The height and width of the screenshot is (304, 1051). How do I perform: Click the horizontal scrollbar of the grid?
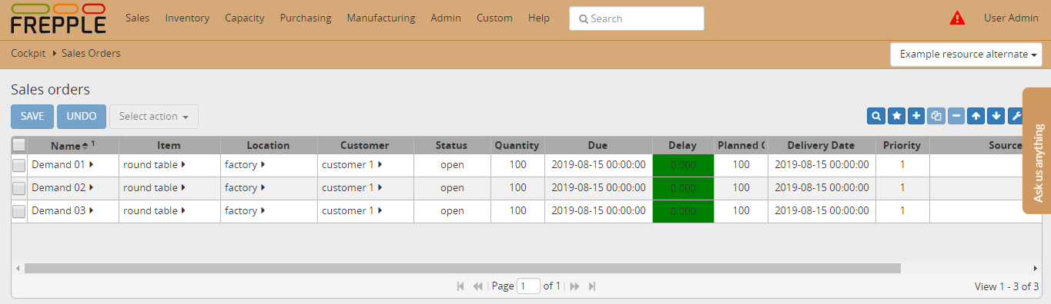[462, 268]
